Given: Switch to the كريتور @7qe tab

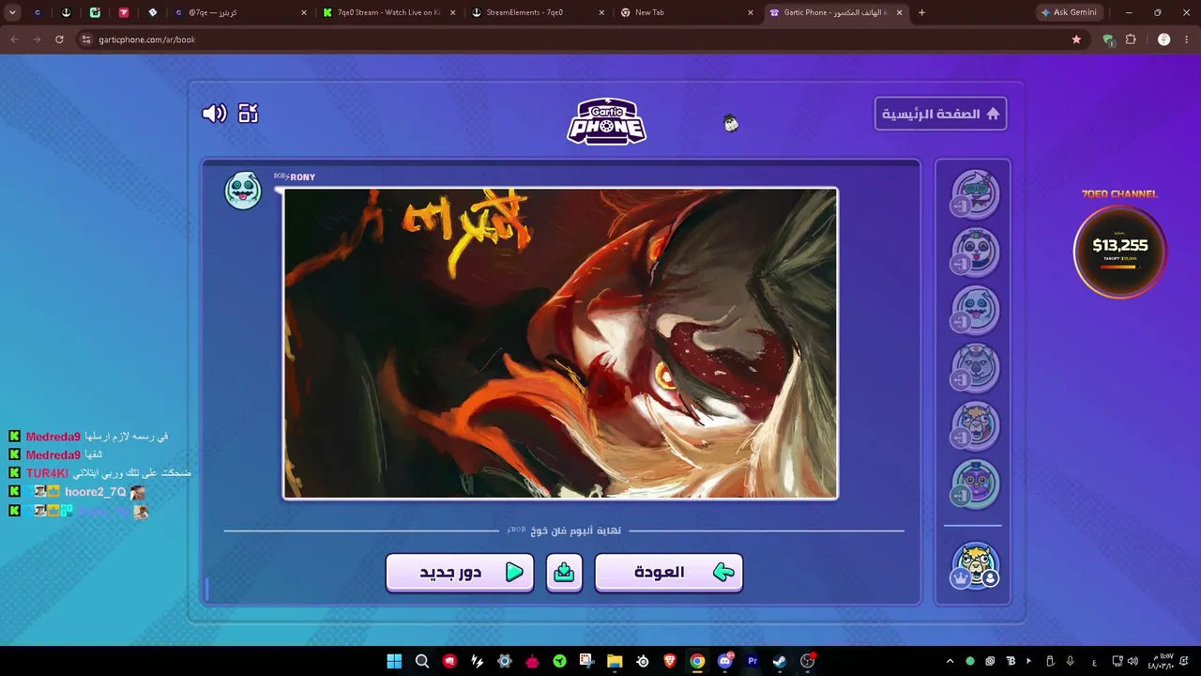Looking at the screenshot, I should [x=241, y=12].
